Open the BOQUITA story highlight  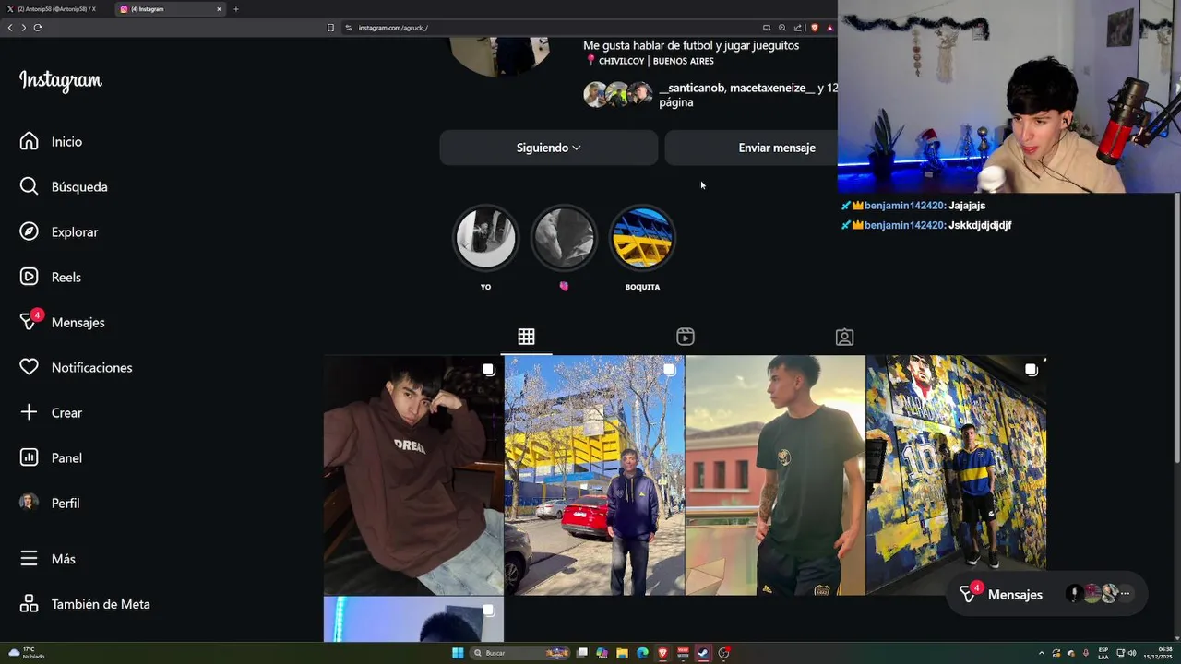642,238
